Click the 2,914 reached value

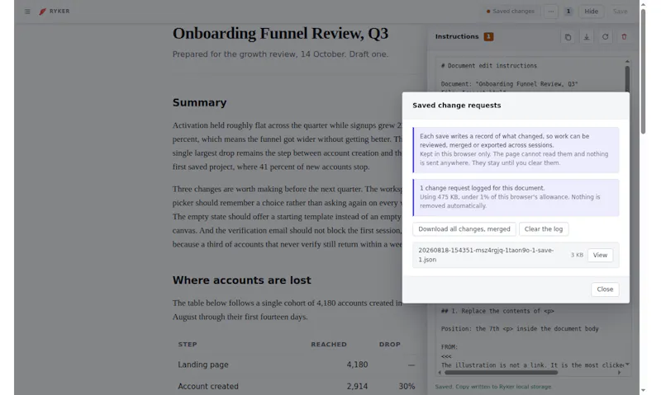(x=357, y=386)
